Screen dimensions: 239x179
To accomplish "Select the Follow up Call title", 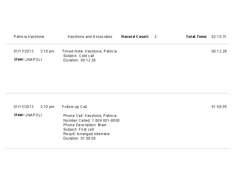I will click(x=74, y=107).
